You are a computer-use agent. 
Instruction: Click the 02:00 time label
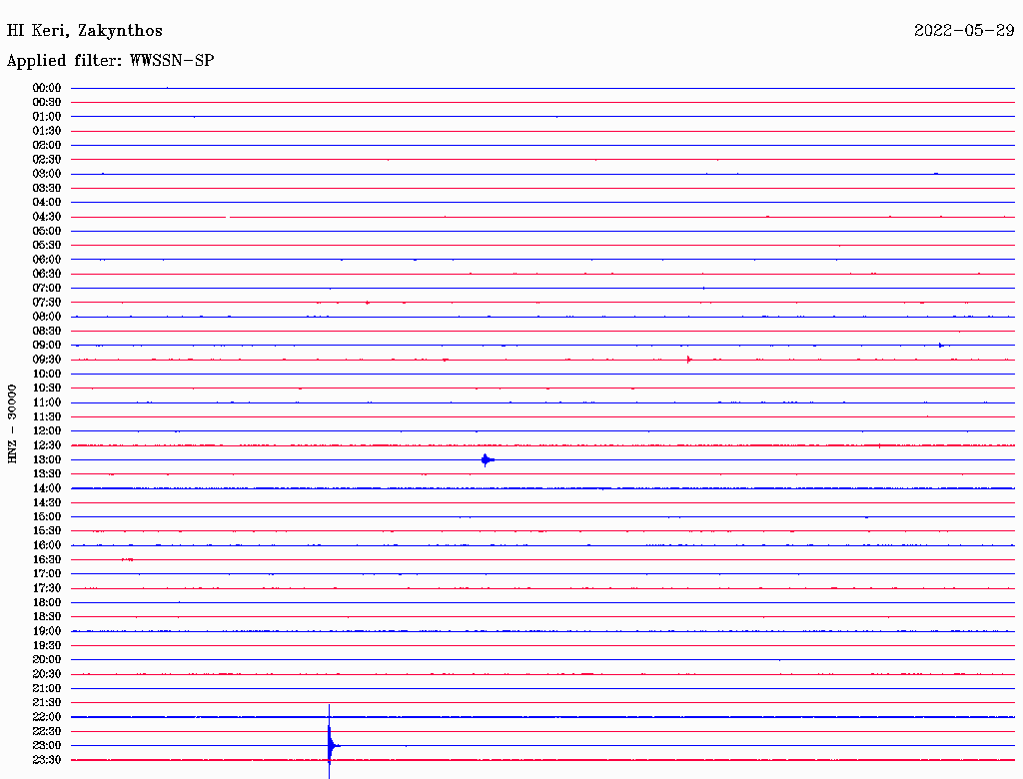tap(47, 146)
